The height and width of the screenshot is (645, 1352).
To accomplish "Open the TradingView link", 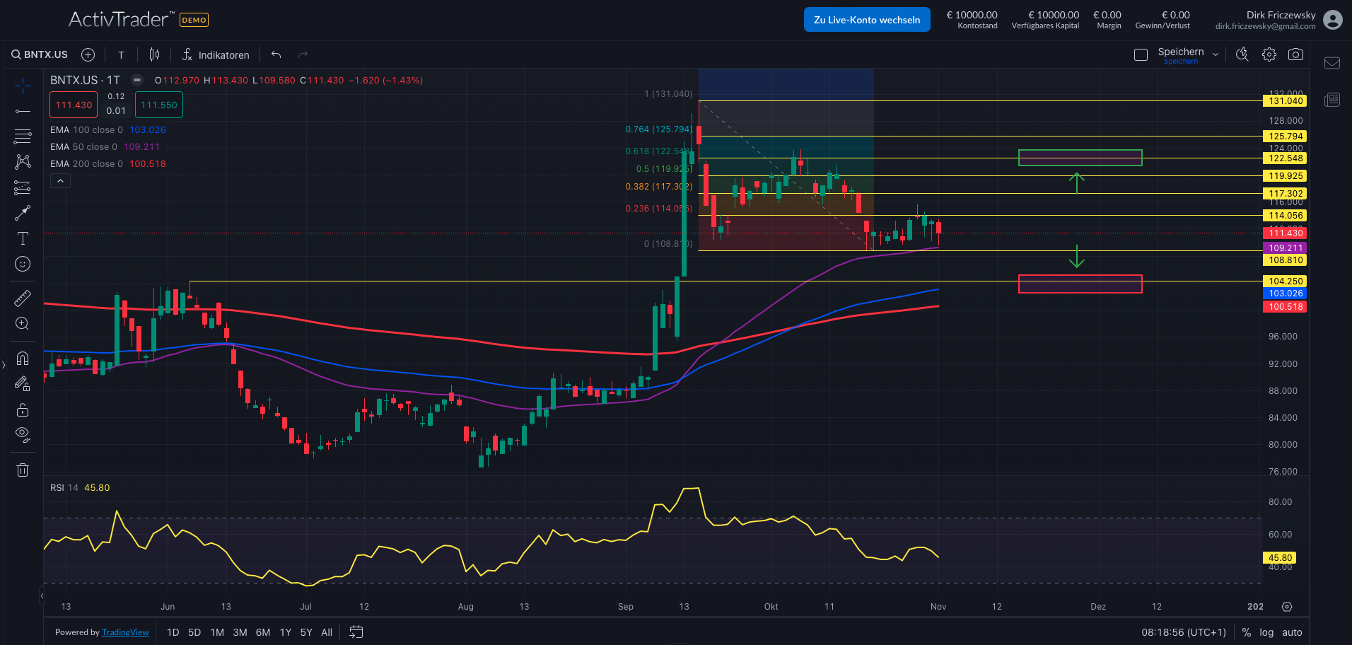I will click(x=125, y=632).
